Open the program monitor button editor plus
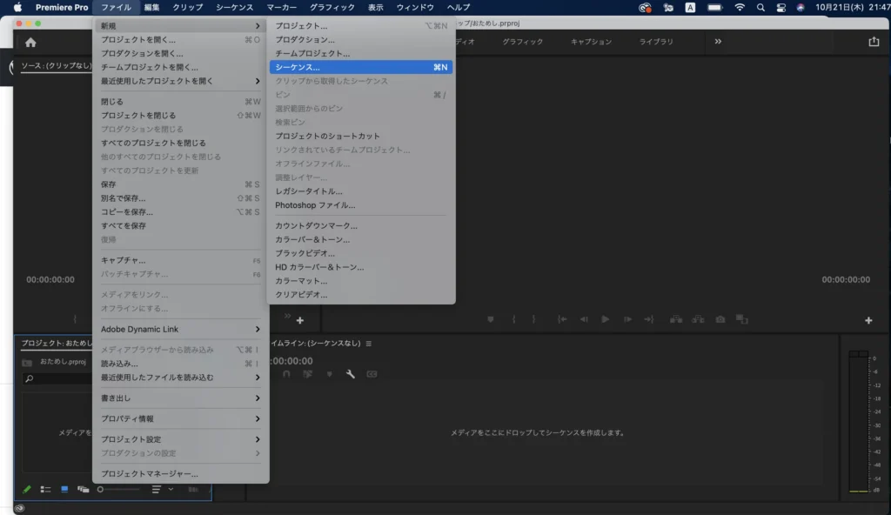This screenshot has height=515, width=891. click(x=868, y=320)
